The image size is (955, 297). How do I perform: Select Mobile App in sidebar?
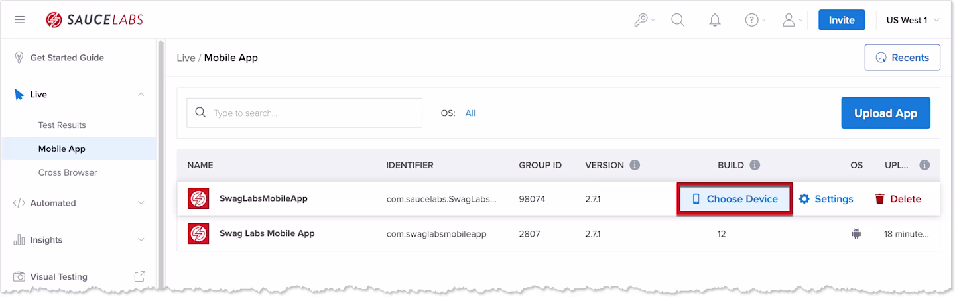(78, 148)
